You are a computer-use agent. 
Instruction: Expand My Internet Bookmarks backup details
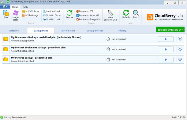[180, 49]
